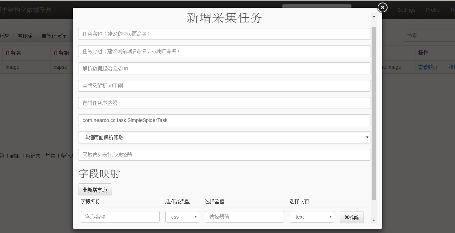
Task: Open the text 选择内容 dropdown
Action: pos(312,217)
